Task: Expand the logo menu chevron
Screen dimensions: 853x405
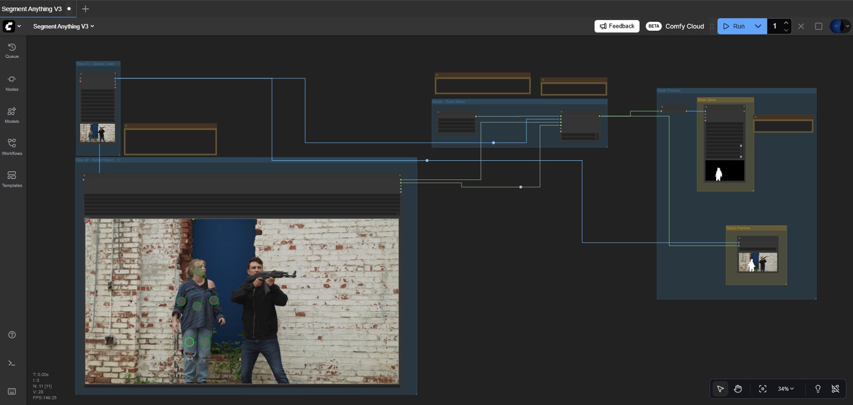Action: (x=19, y=26)
